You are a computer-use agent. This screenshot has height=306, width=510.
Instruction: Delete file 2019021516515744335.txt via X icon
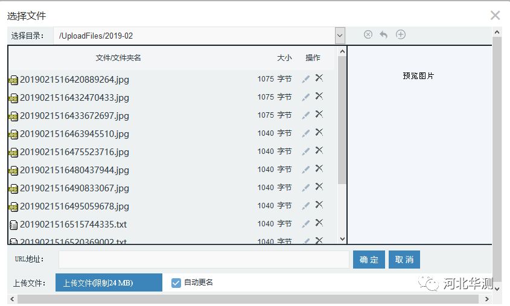tap(319, 223)
